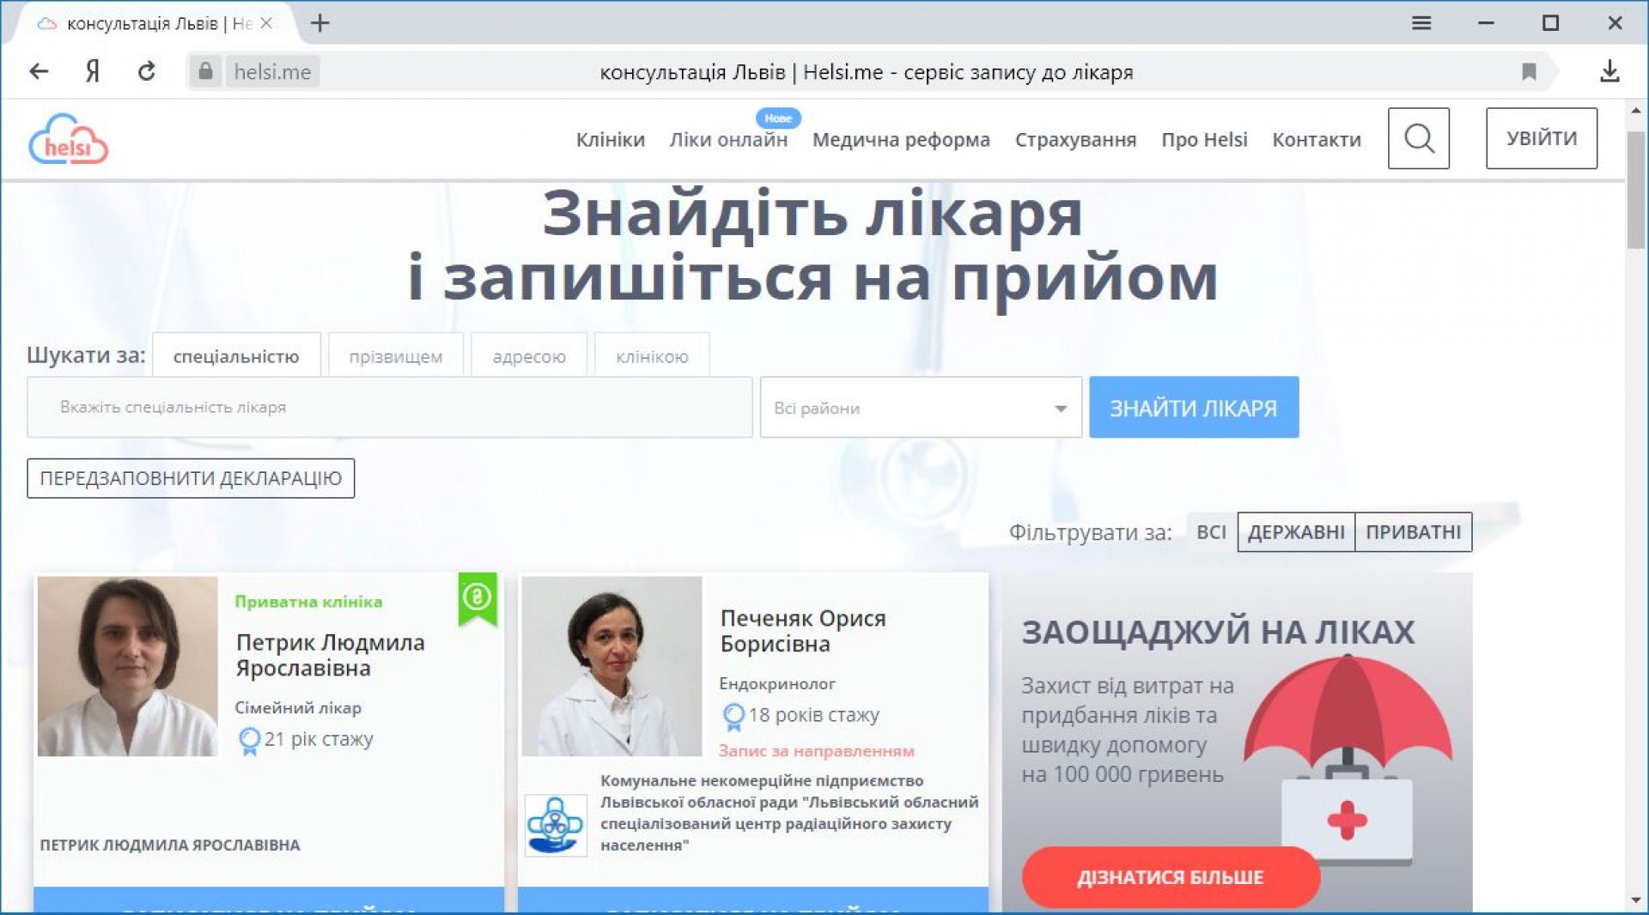
Task: Open browser downloads icon
Action: [1609, 71]
